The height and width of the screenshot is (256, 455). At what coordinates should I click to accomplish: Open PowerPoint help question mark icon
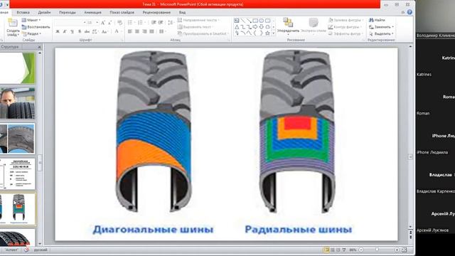coord(409,12)
